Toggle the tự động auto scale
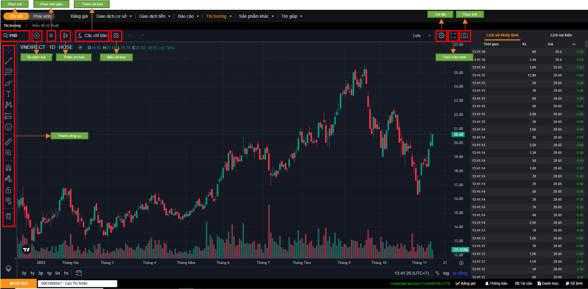The width and height of the screenshot is (588, 289). coord(460,273)
